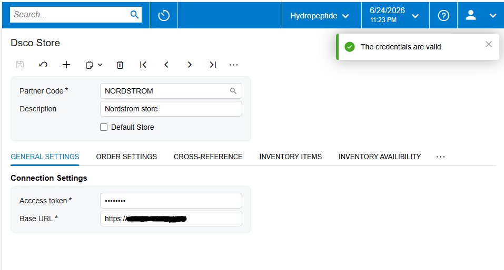Switch to Order Settings tab

point(126,157)
